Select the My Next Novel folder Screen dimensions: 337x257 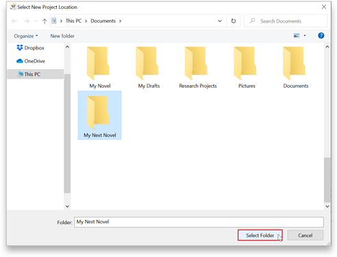pyautogui.click(x=100, y=115)
